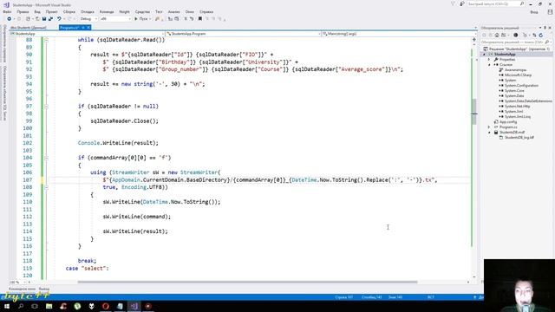555x312 pixels.
Task: Open the x86 platform dropdown
Action: tap(115, 19)
